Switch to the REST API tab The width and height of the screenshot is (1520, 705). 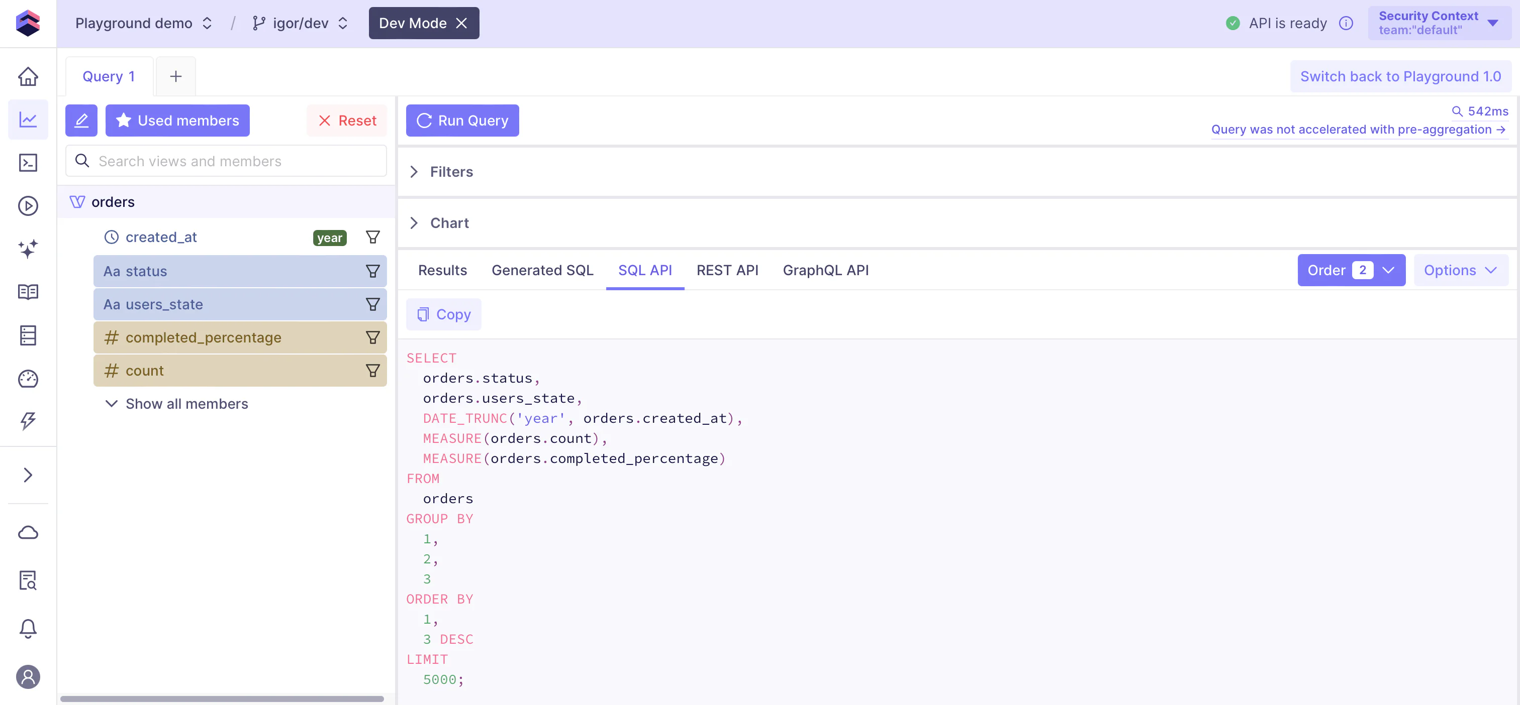click(x=726, y=271)
